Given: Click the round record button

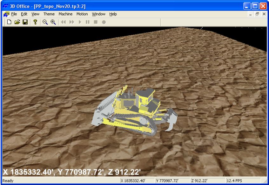Looking at the screenshot, I should (x=104, y=22).
